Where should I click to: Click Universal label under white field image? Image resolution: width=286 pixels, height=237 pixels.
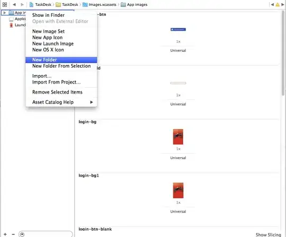(x=178, y=104)
